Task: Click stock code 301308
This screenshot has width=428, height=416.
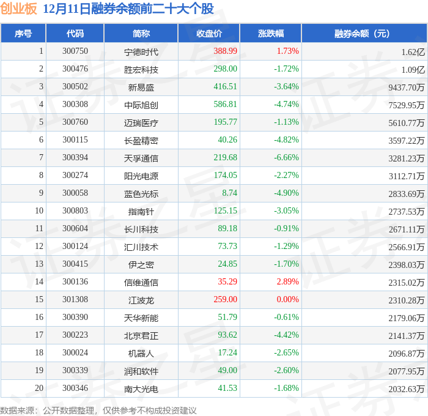Action: tap(75, 300)
